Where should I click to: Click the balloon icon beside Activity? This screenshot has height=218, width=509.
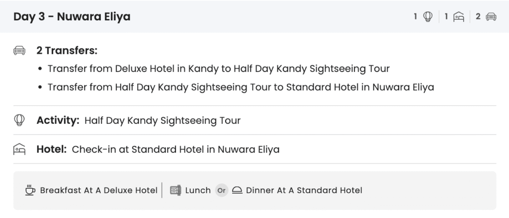coord(19,120)
